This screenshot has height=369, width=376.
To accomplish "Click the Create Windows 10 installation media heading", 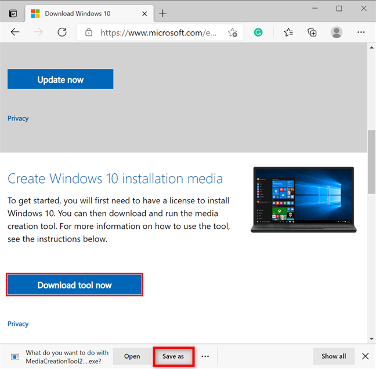I will click(115, 178).
